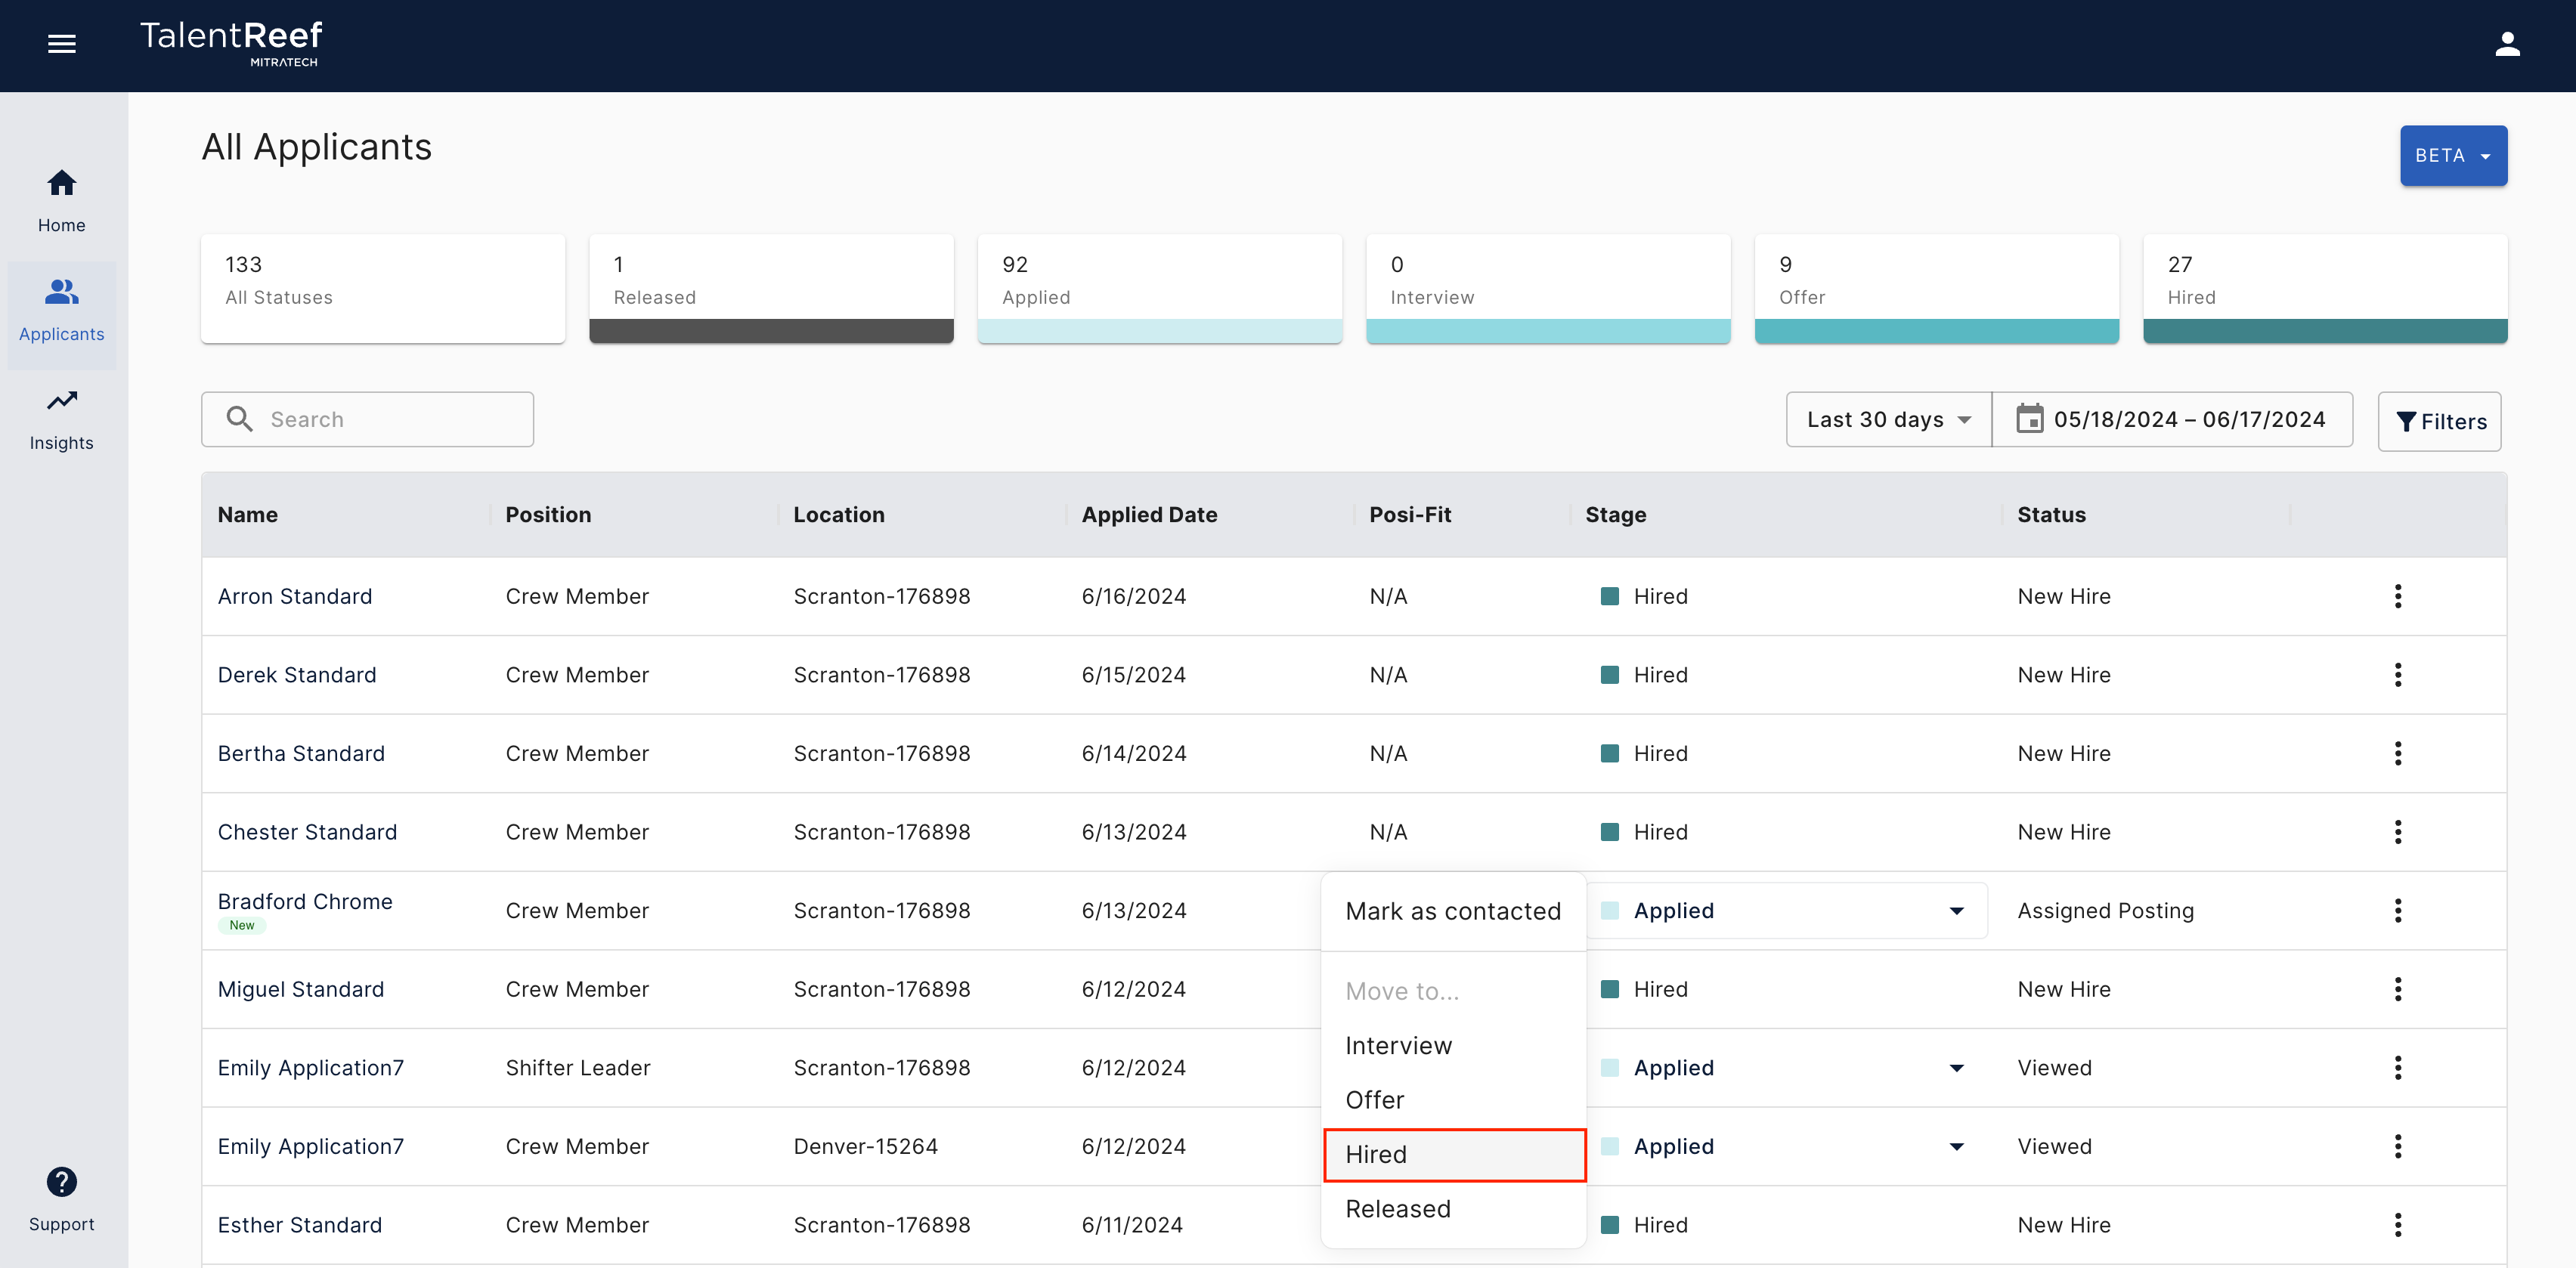
Task: Open more options for Miguel Standard
Action: 2397,989
